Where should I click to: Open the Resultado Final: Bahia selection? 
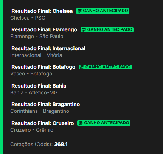[39, 86]
